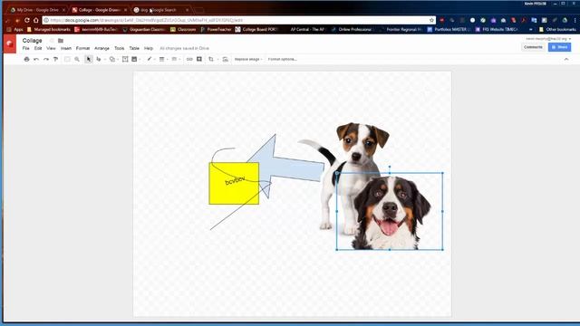
Task: Open the Insert menu
Action: click(x=66, y=48)
